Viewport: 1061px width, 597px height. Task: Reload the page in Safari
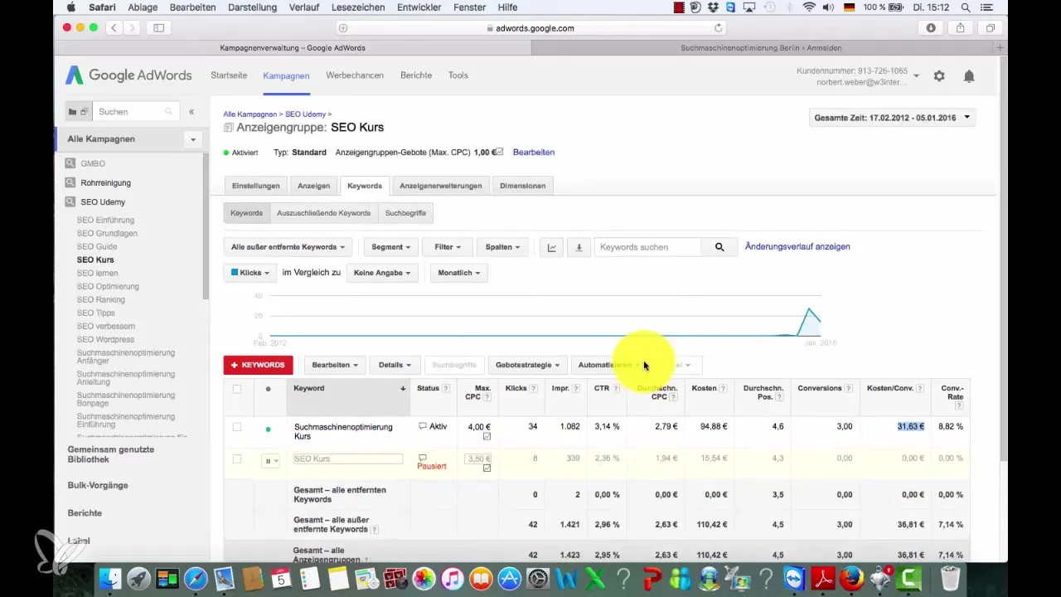[x=718, y=27]
